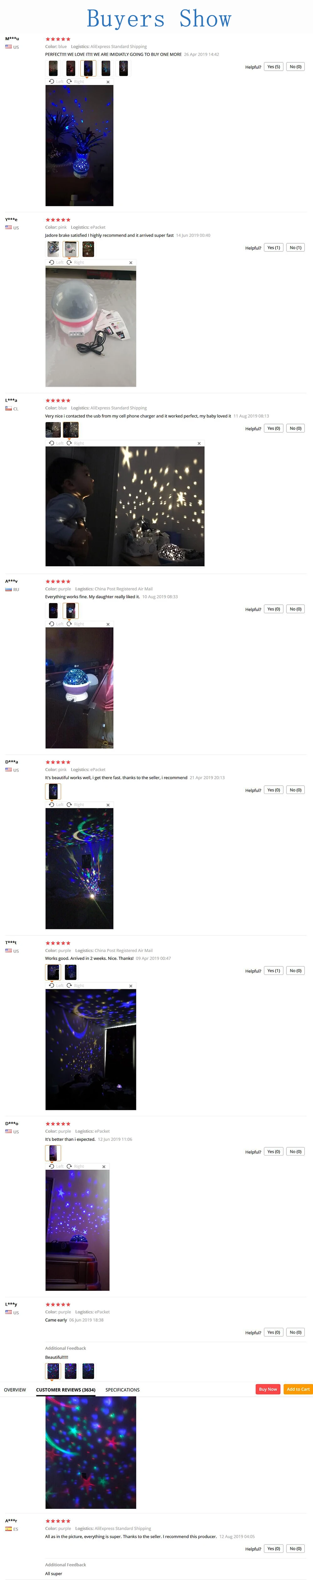This screenshot has width=313, height=1580.
Task: Select the last thumbnail in M***u's review
Action: click(x=123, y=68)
